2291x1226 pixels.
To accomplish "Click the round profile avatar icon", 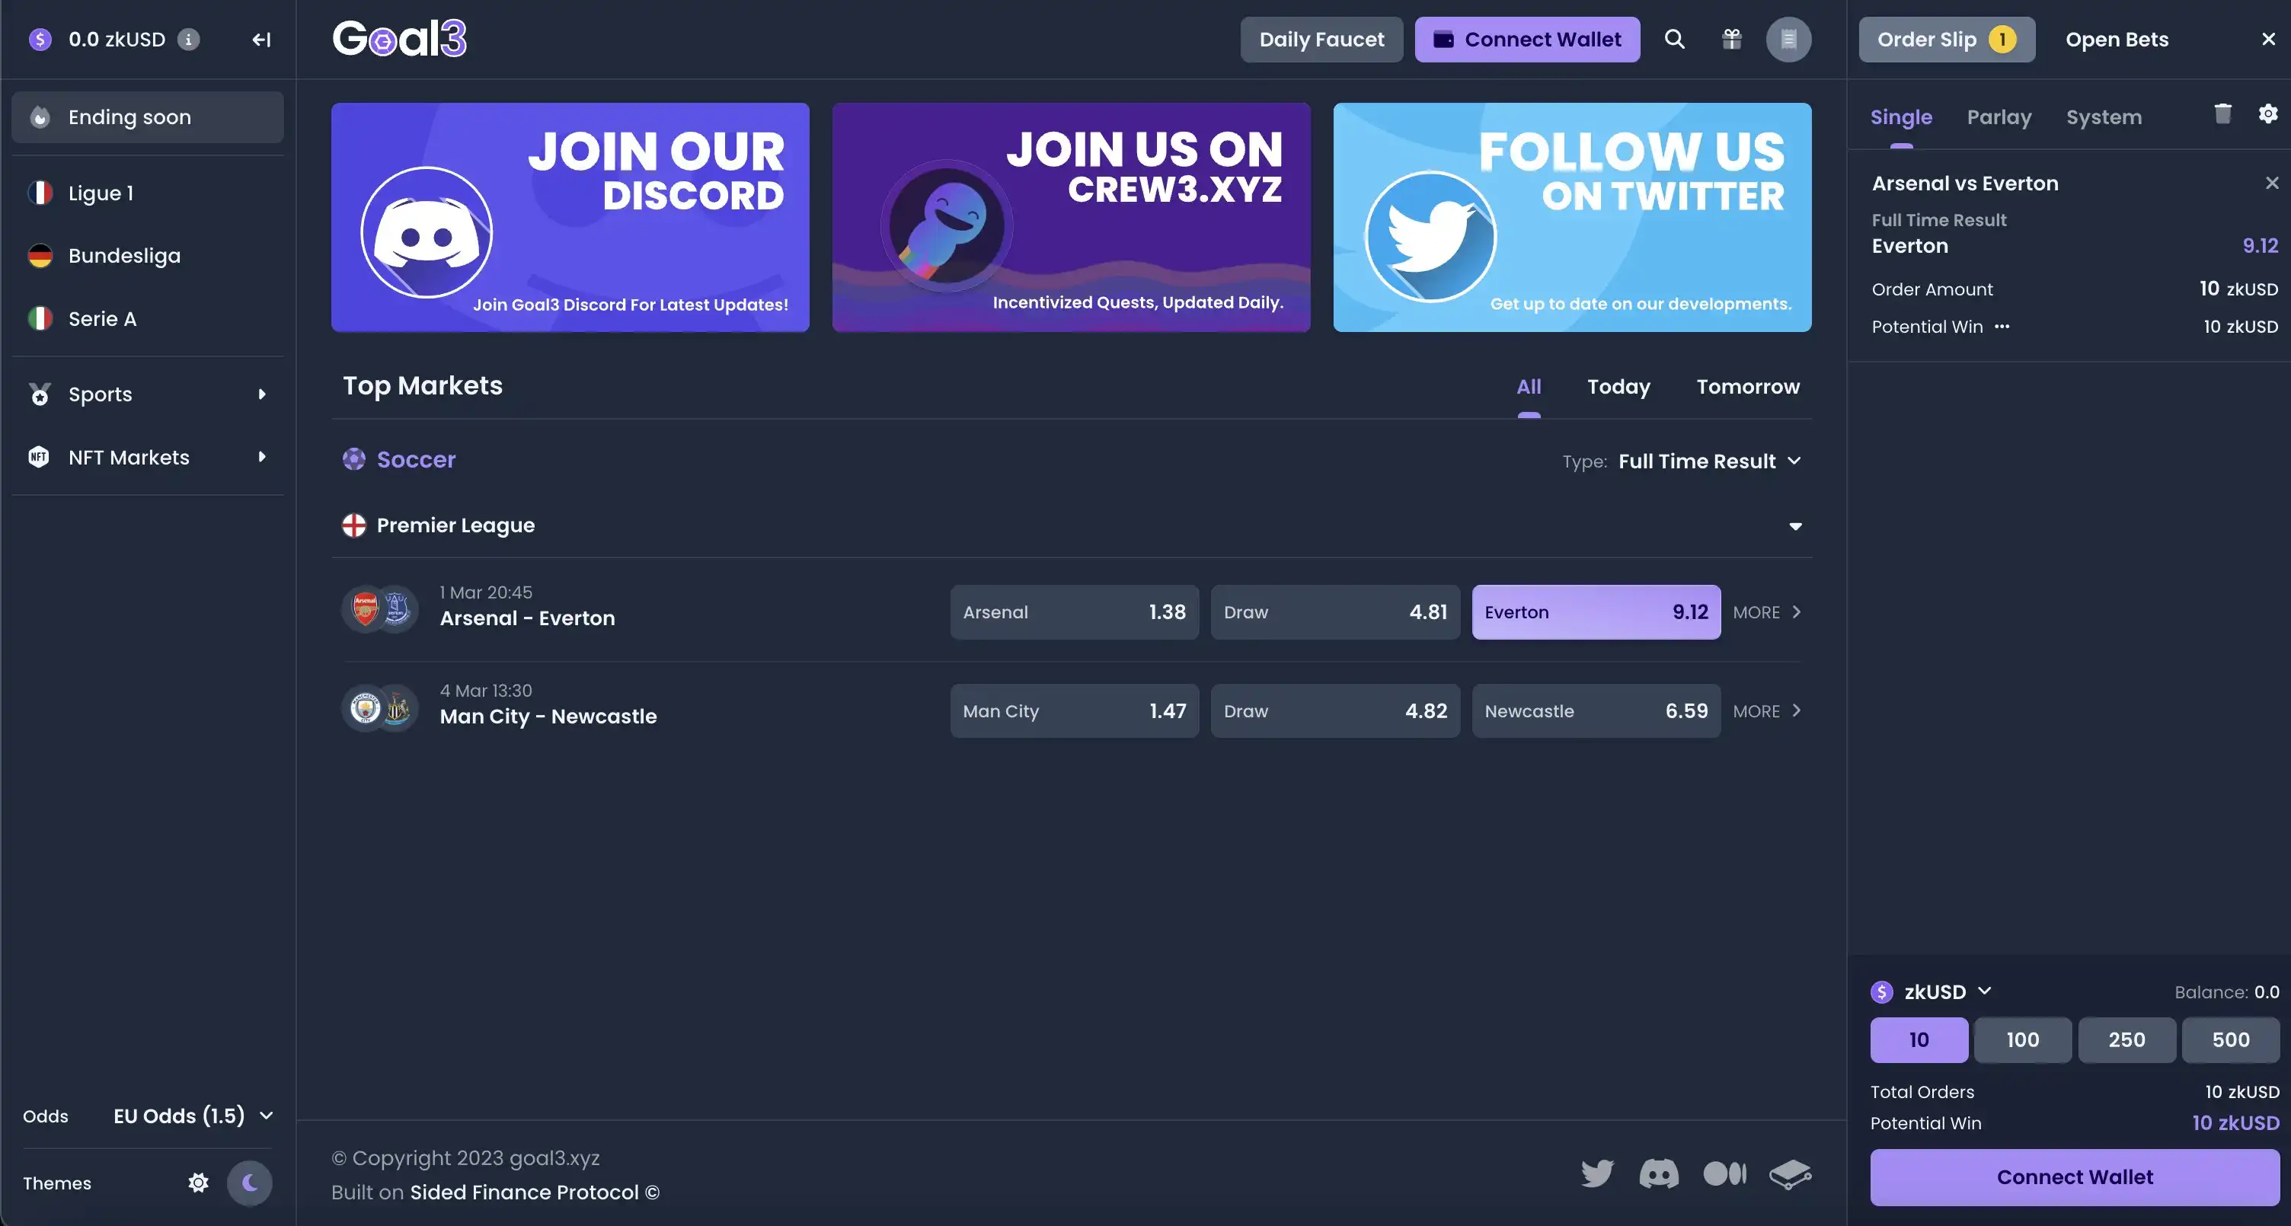I will (x=1788, y=39).
